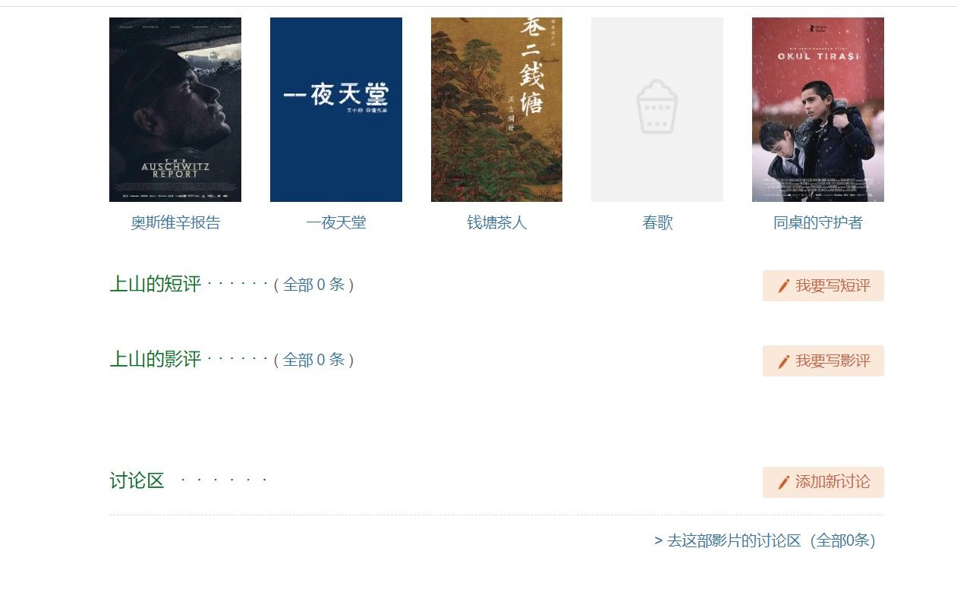Go to 去这部影片的讨论区 link
The height and width of the screenshot is (589, 957).
(765, 541)
